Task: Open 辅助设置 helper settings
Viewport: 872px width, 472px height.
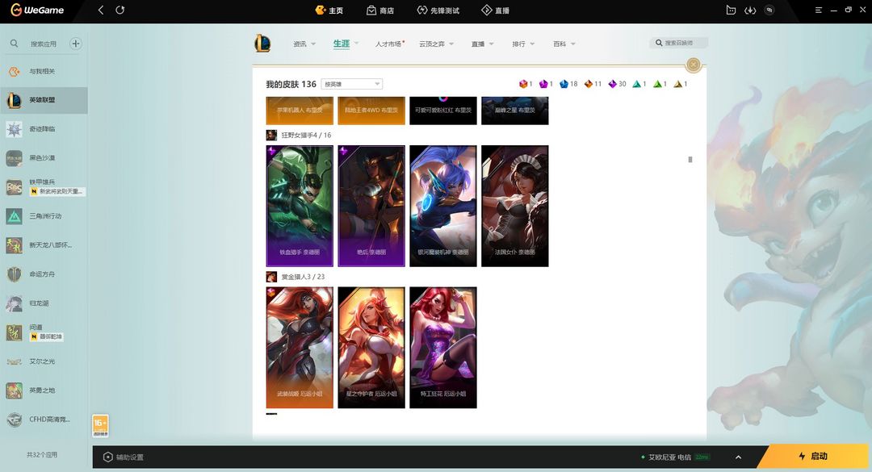Action: coord(124,457)
